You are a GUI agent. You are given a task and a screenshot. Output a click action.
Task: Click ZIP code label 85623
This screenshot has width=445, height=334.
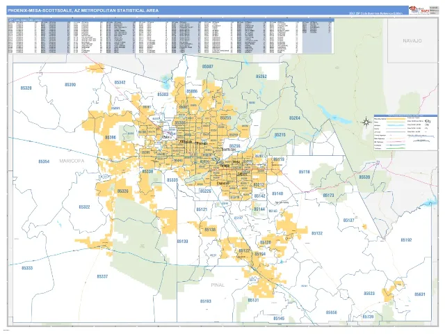point(369,294)
